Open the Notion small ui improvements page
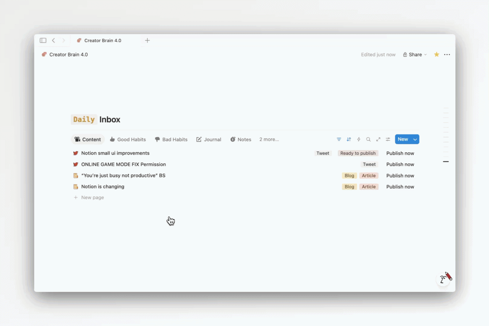 click(115, 153)
